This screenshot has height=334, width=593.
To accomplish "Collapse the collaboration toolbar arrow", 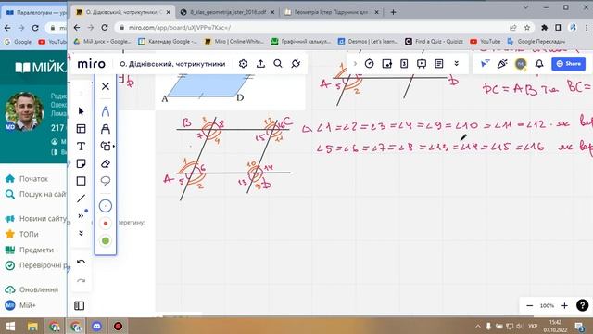I will [355, 64].
